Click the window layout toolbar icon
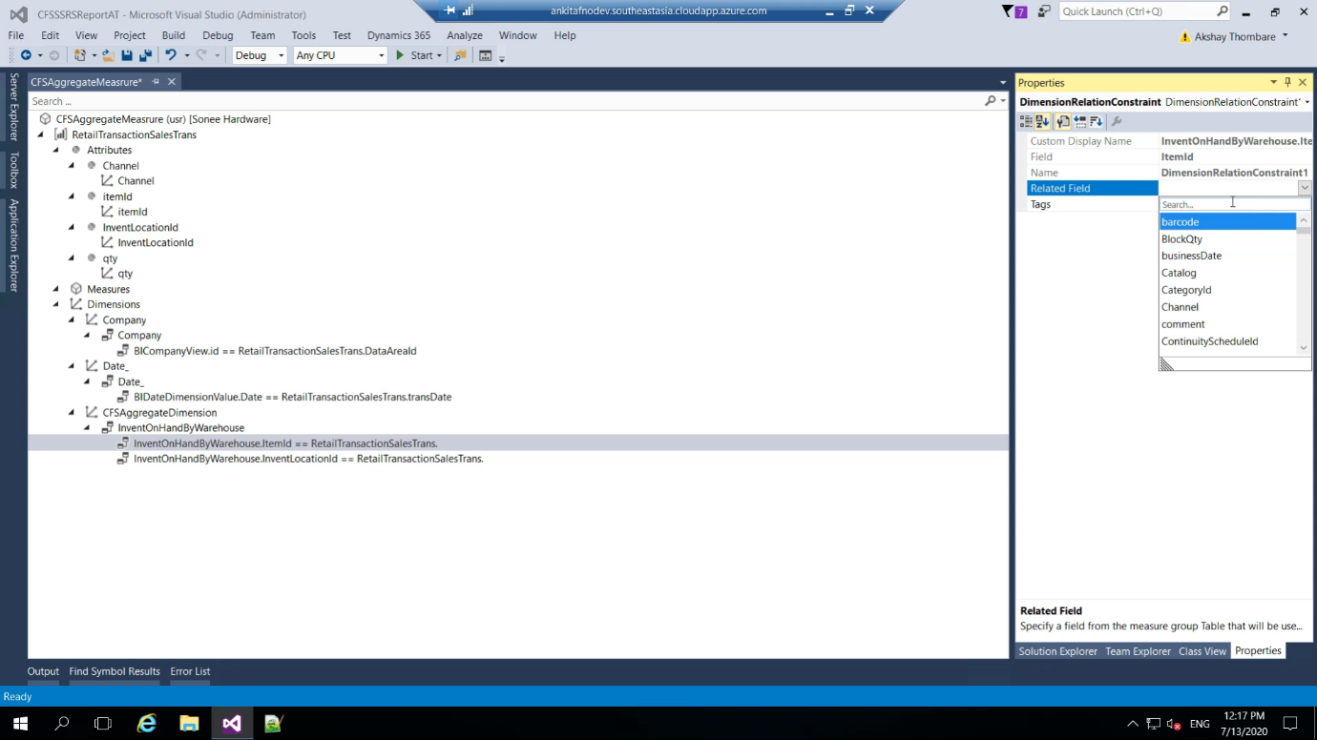1317x740 pixels. click(x=485, y=55)
